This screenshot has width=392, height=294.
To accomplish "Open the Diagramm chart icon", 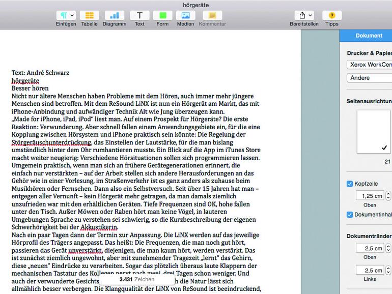I will pyautogui.click(x=114, y=15).
